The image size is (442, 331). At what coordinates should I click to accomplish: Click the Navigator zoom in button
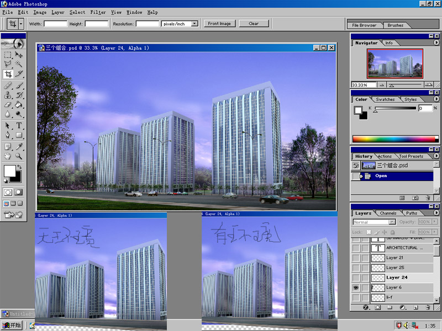tap(429, 84)
